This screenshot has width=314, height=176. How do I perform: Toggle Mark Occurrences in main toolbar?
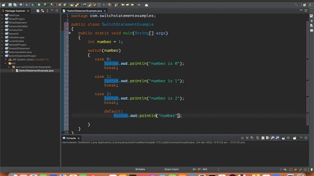tap(89, 5)
